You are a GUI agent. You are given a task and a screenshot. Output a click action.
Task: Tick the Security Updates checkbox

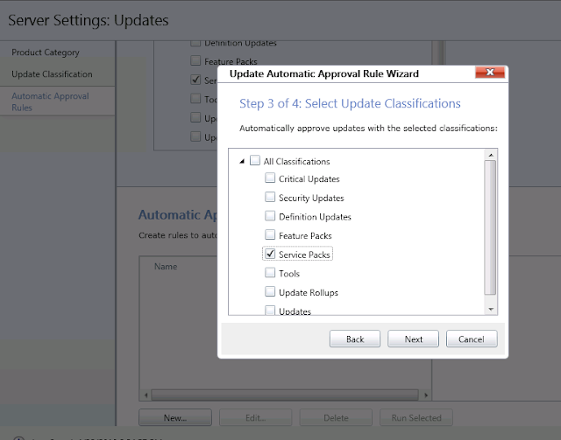click(271, 198)
